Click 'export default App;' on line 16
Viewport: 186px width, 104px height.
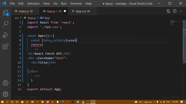click(44, 89)
